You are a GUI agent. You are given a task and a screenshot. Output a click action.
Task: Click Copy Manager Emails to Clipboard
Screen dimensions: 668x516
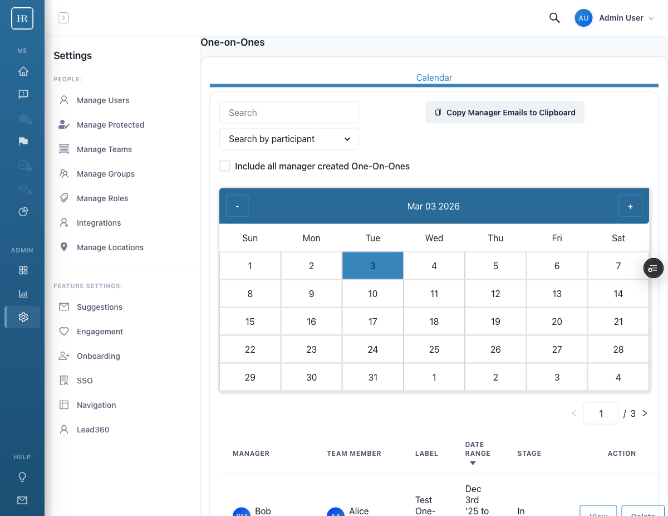[x=504, y=112]
